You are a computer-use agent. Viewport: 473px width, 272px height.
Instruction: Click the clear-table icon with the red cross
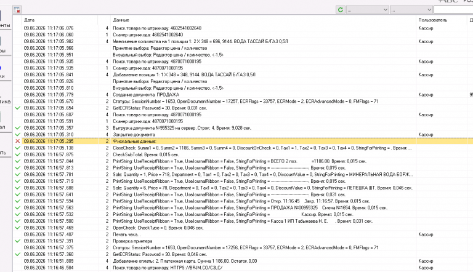click(17, 10)
